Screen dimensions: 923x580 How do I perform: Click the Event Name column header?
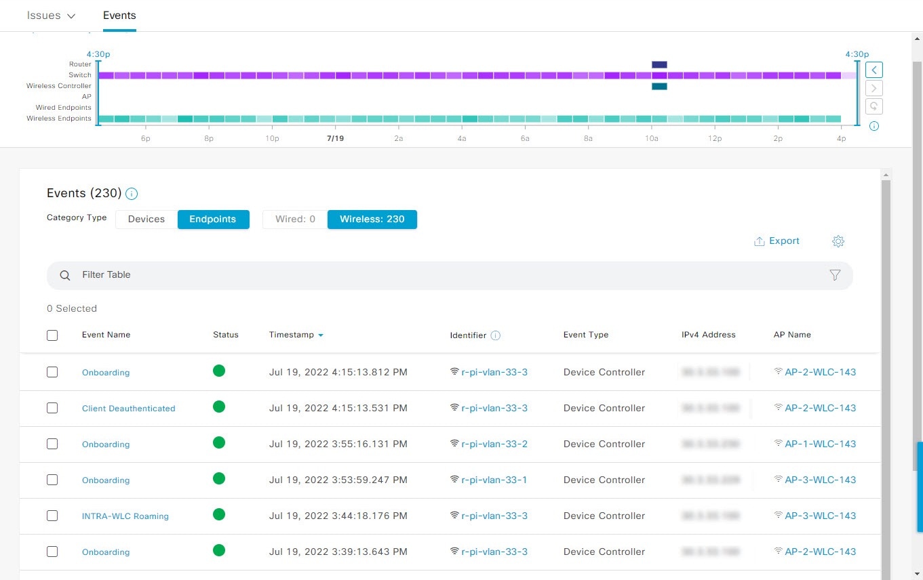point(106,335)
